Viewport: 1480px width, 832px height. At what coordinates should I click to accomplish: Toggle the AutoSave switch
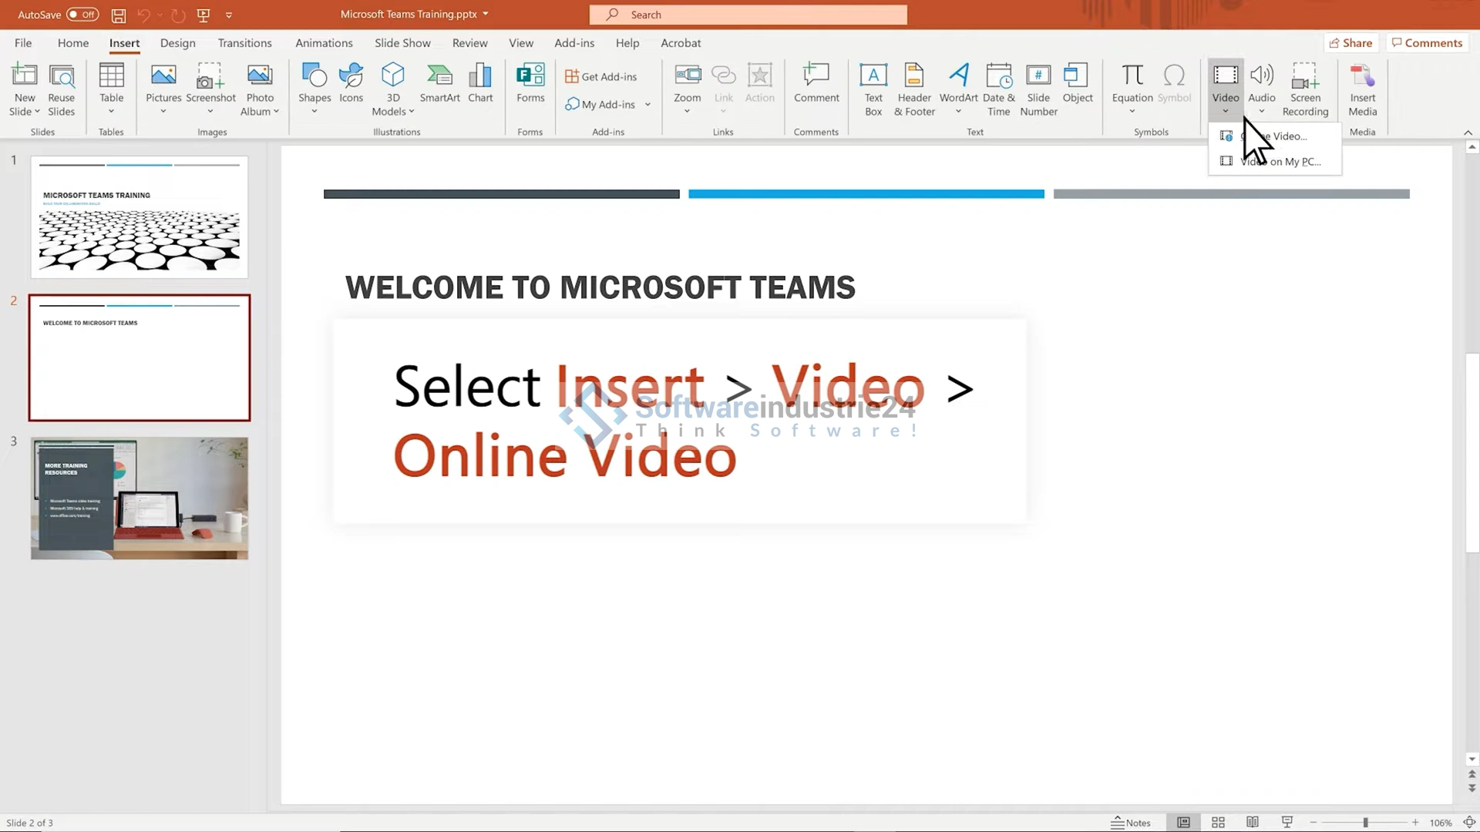(x=82, y=14)
